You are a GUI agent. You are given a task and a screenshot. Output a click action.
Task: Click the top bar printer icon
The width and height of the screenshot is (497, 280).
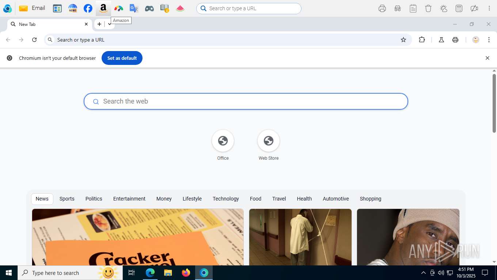(x=382, y=8)
